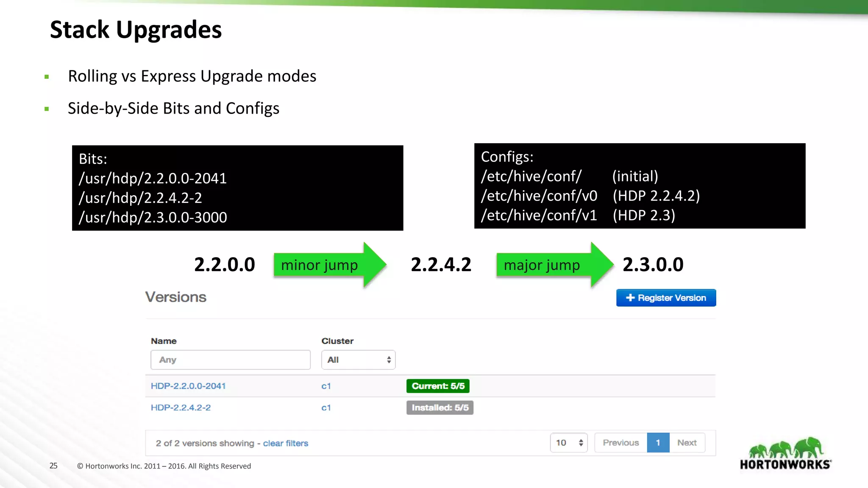The width and height of the screenshot is (868, 488).
Task: Click the "/usr/hdp/2.2.0.0-2041" path text
Action: [153, 178]
